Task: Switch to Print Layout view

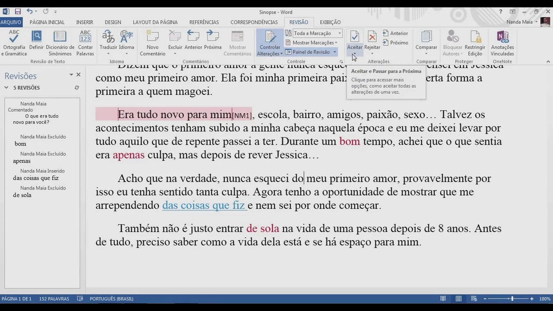Action: 458,298
